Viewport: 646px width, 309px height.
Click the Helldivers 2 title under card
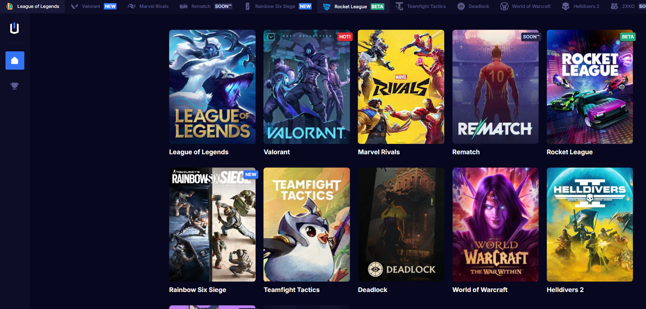(x=565, y=290)
